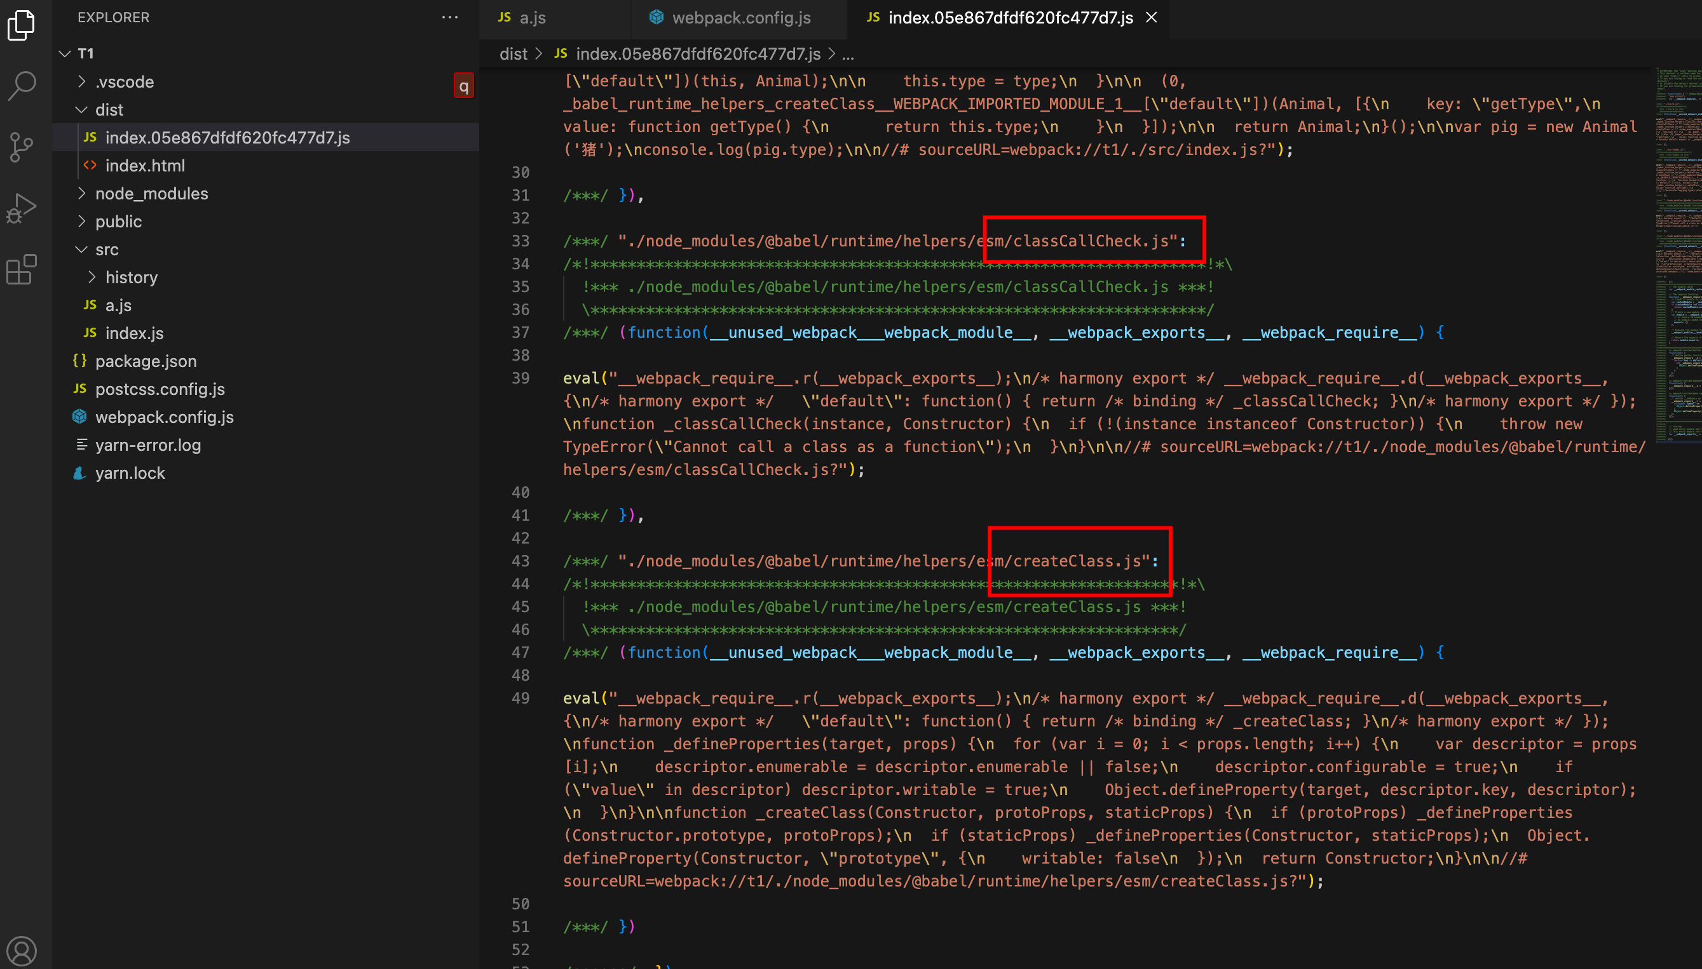Switch to the a.js editor tab
Screen dimensions: 1702x969
pos(554,18)
